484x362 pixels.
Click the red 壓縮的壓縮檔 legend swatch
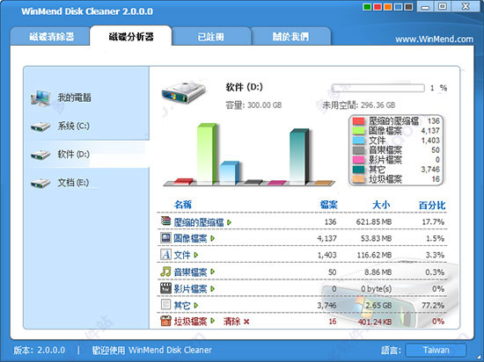(x=358, y=121)
